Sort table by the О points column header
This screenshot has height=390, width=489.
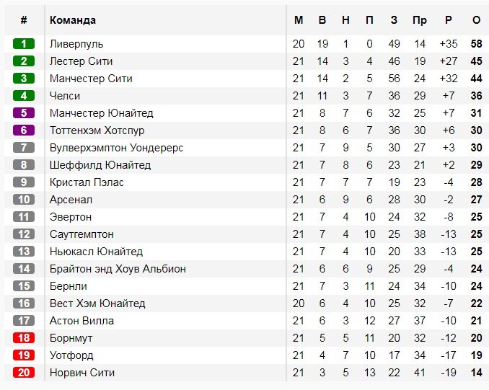tap(476, 20)
